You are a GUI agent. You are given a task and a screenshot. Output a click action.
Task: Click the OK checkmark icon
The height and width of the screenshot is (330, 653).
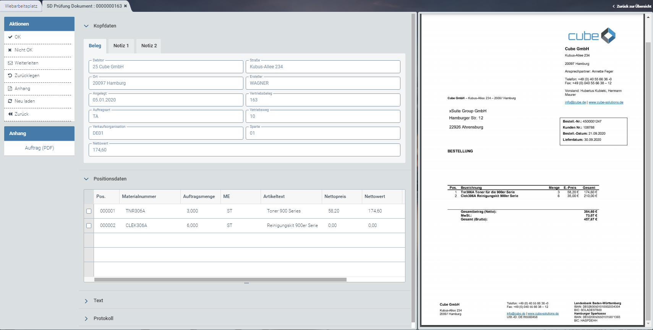tap(10, 37)
